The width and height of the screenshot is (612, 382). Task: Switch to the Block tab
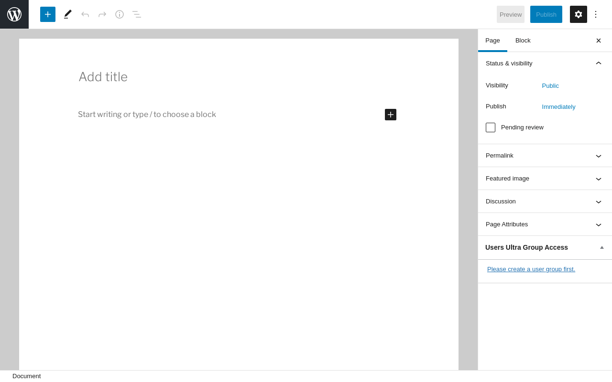pos(523,41)
